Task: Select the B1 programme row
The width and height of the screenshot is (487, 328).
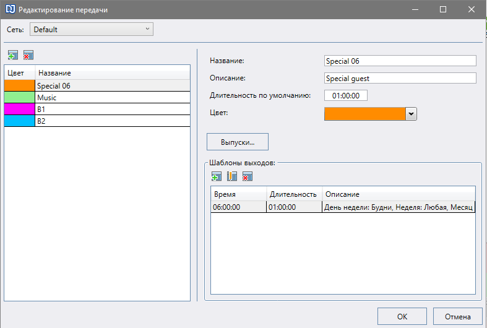Action: 97,109
